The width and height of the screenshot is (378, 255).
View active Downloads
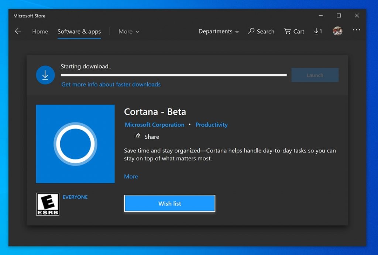pyautogui.click(x=317, y=31)
